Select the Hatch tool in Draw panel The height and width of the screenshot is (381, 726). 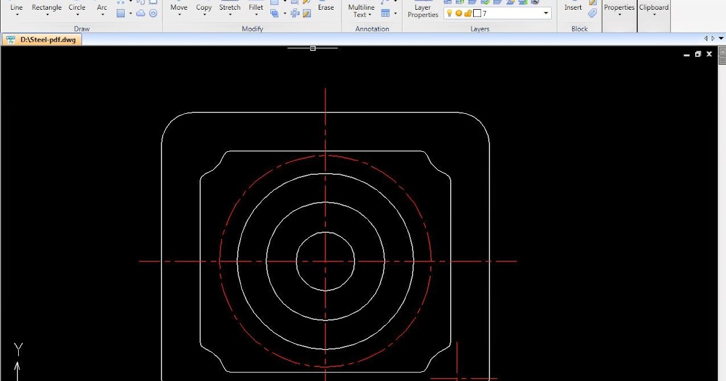(121, 13)
